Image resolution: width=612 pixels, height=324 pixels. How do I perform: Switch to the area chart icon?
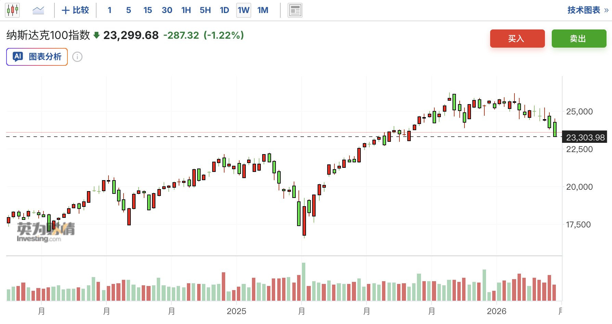(38, 10)
